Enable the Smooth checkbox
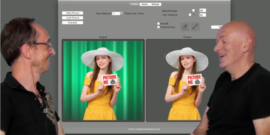Viewport: 270px width, 135px height. coord(159,24)
